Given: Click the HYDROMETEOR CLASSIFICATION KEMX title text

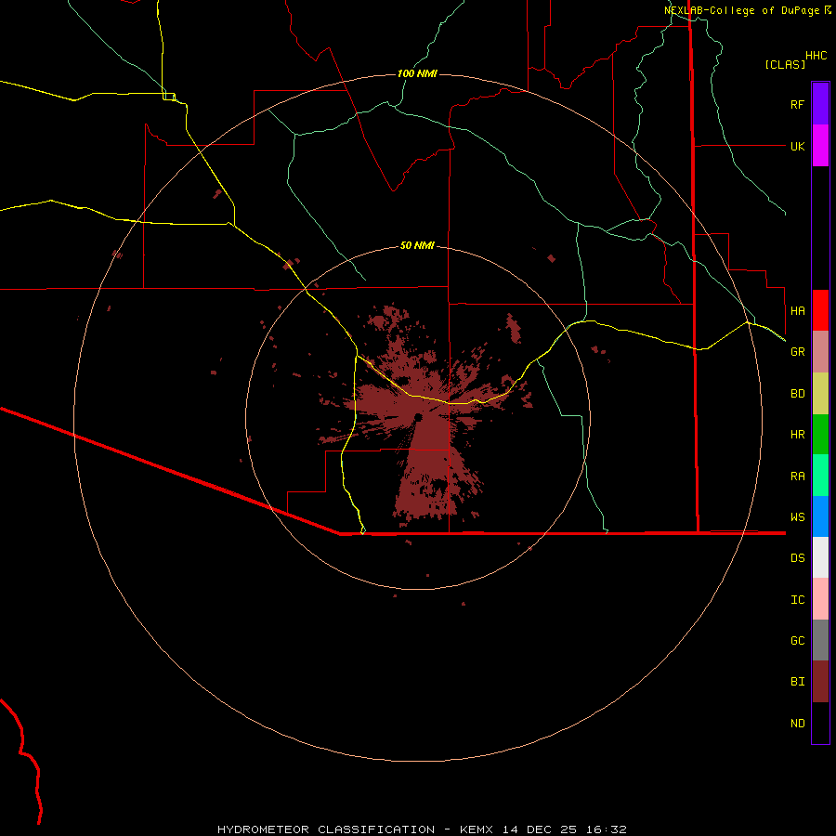Looking at the screenshot, I should coord(422,829).
